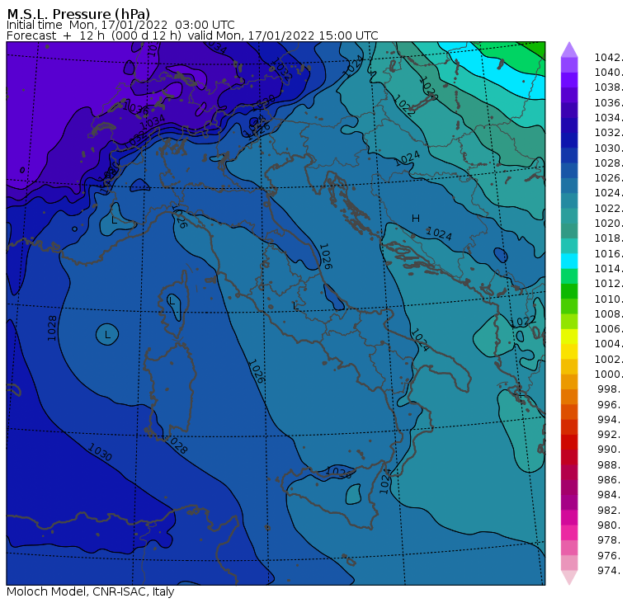The width and height of the screenshot is (627, 603).
Task: Click the circled "L" low marker west of Sardinia
Action: click(107, 335)
